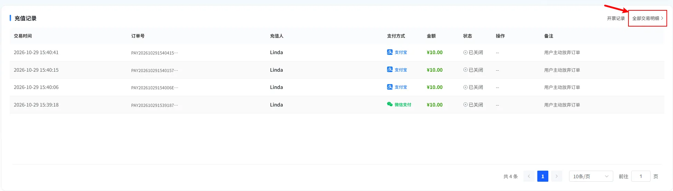The height and width of the screenshot is (191, 673).
Task: Go to previous page arrow
Action: point(529,176)
